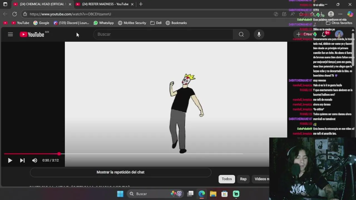Image resolution: width=356 pixels, height=200 pixels.
Task: Open the Dell bookmarks folder
Action: tap(156, 23)
